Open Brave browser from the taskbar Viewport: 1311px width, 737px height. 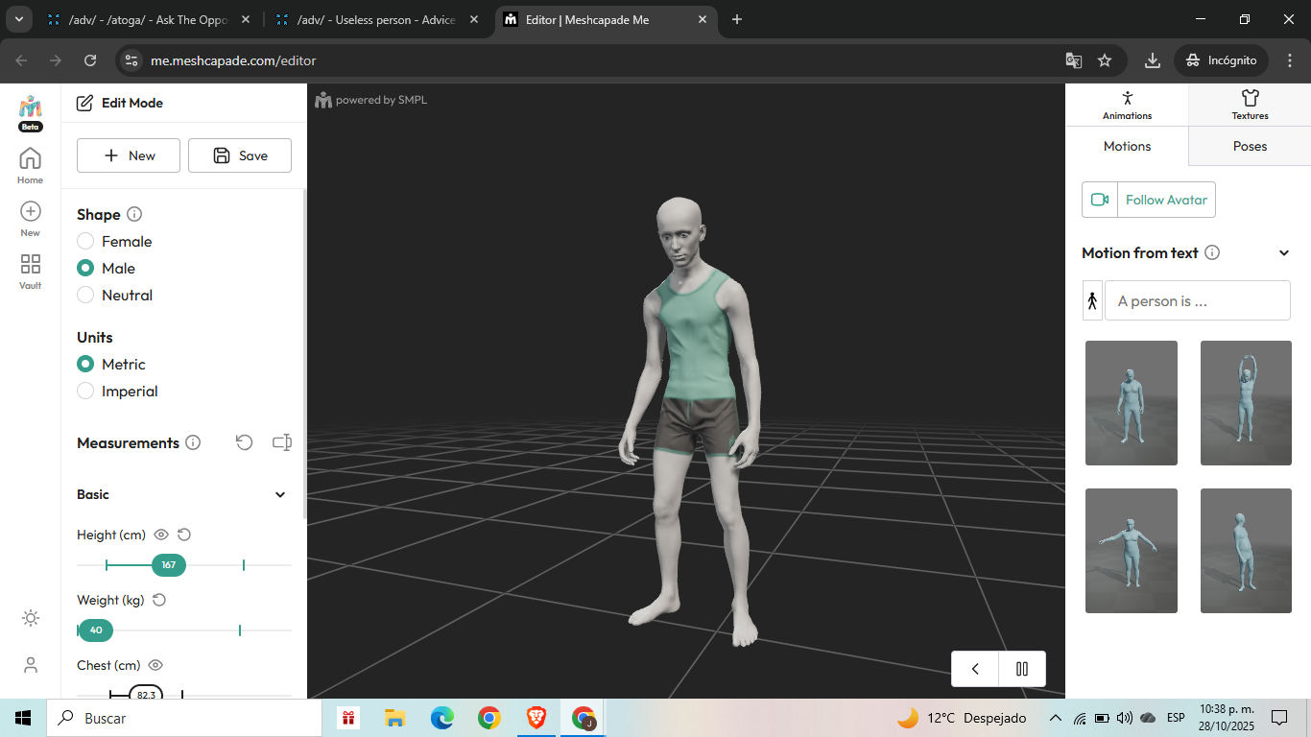tap(536, 718)
